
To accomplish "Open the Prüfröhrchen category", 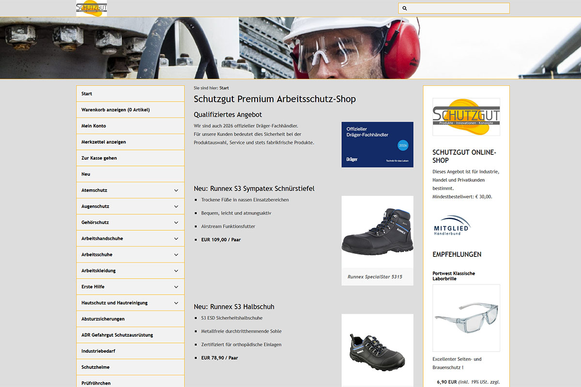I will coord(130,382).
